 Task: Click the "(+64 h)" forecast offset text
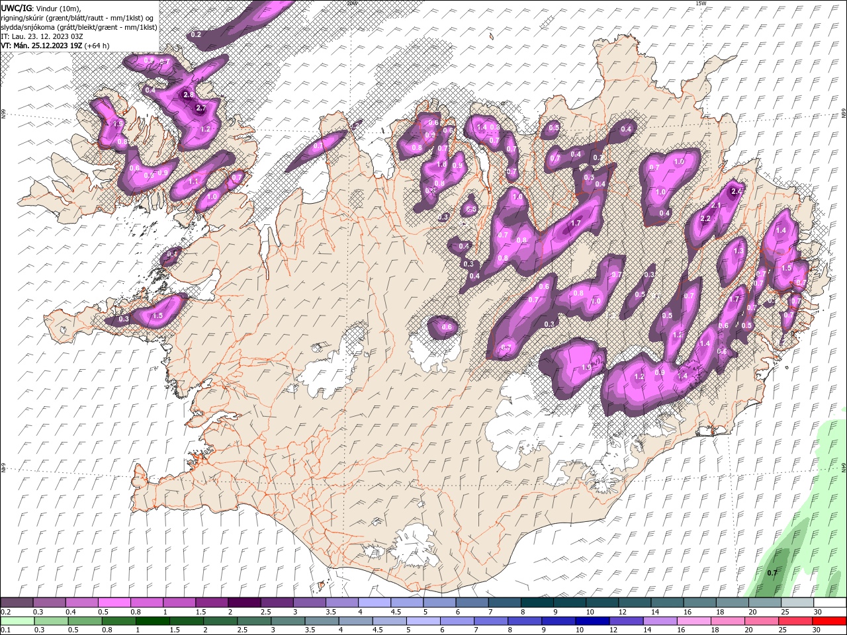tap(97, 46)
